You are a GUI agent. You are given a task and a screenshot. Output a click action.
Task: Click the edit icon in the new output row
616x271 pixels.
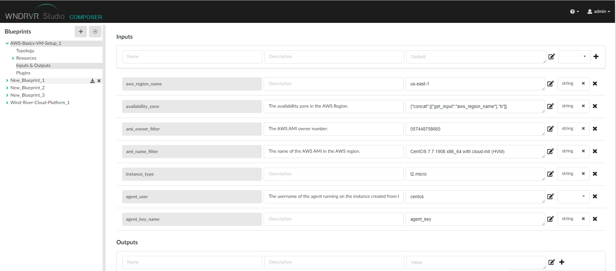(x=552, y=262)
